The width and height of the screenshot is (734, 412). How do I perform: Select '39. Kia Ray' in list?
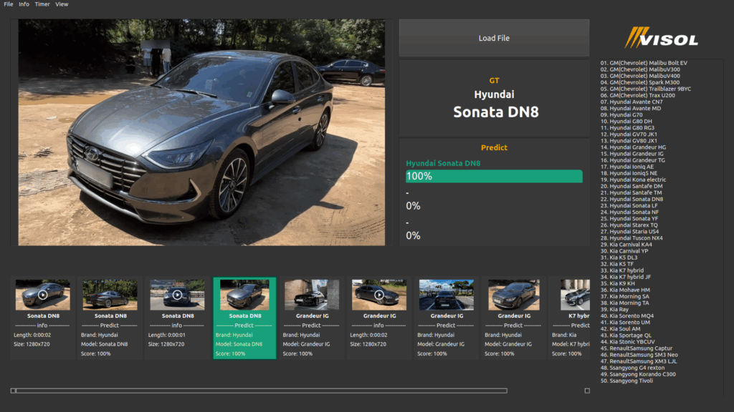click(614, 310)
